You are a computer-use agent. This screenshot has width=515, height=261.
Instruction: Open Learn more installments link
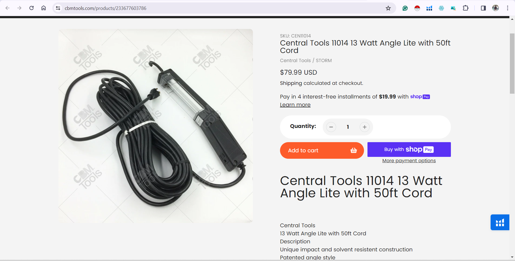point(295,105)
